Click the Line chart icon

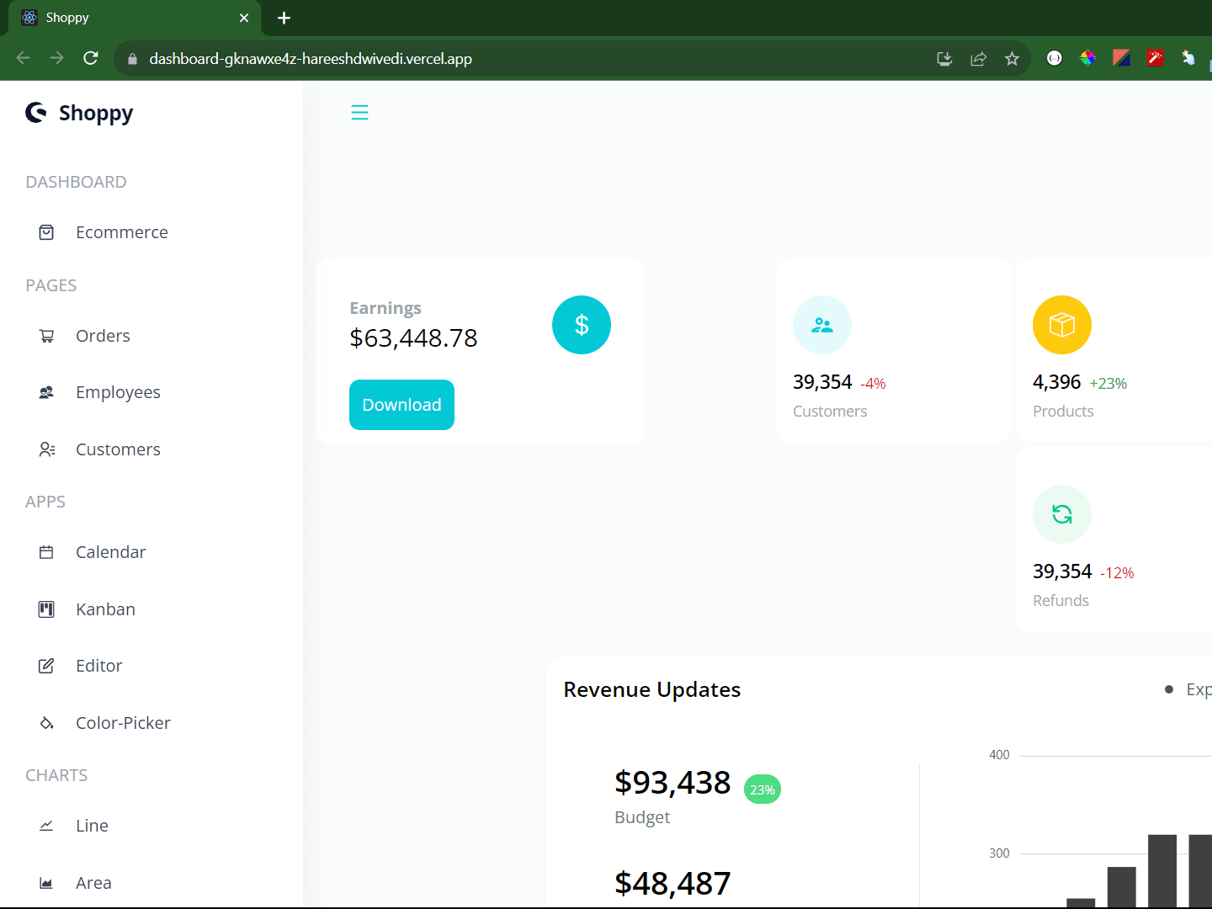[46, 826]
